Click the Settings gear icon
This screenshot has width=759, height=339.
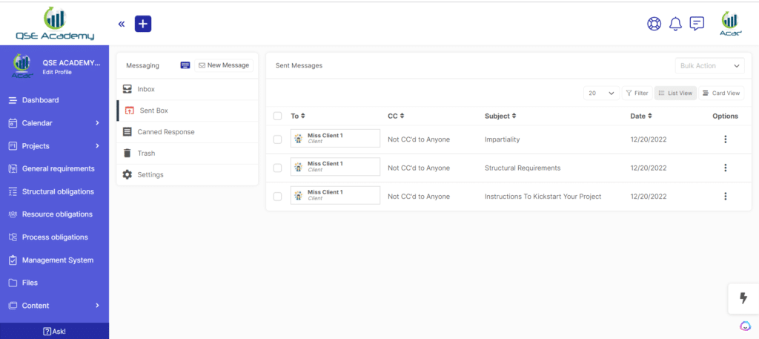(127, 174)
